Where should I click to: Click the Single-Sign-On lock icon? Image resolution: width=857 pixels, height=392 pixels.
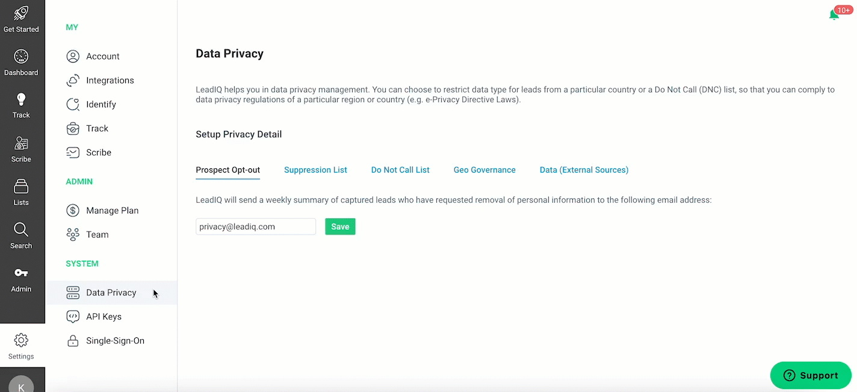[73, 341]
